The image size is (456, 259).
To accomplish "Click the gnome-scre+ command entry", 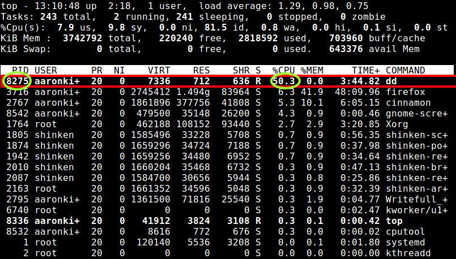I will click(416, 114).
